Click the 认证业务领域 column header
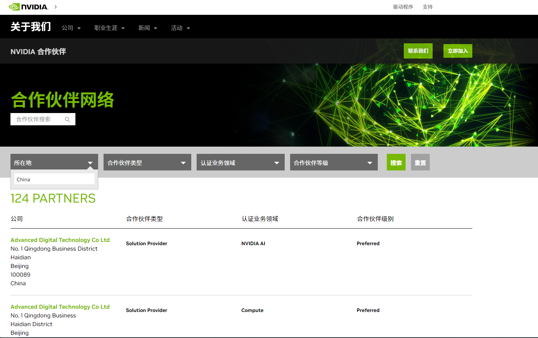Image resolution: width=538 pixels, height=338 pixels. (x=260, y=219)
